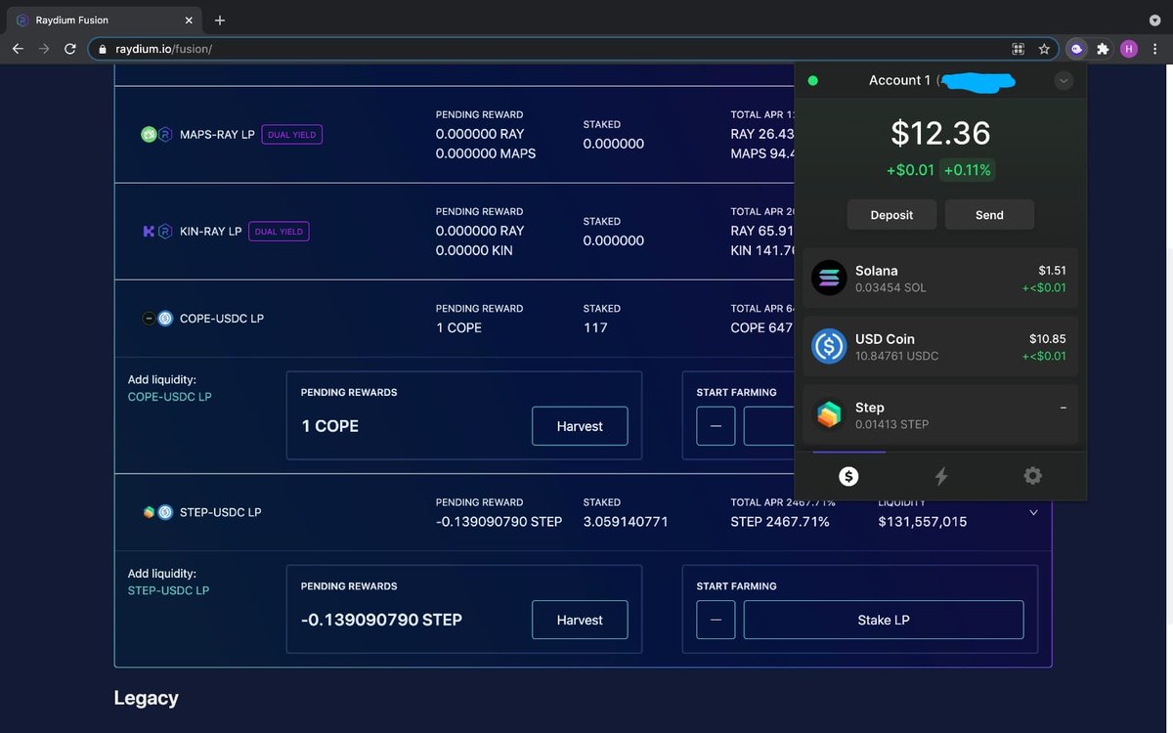Viewport: 1173px width, 733px height.
Task: Click the COPE-USDC pool token icons
Action: 156,319
